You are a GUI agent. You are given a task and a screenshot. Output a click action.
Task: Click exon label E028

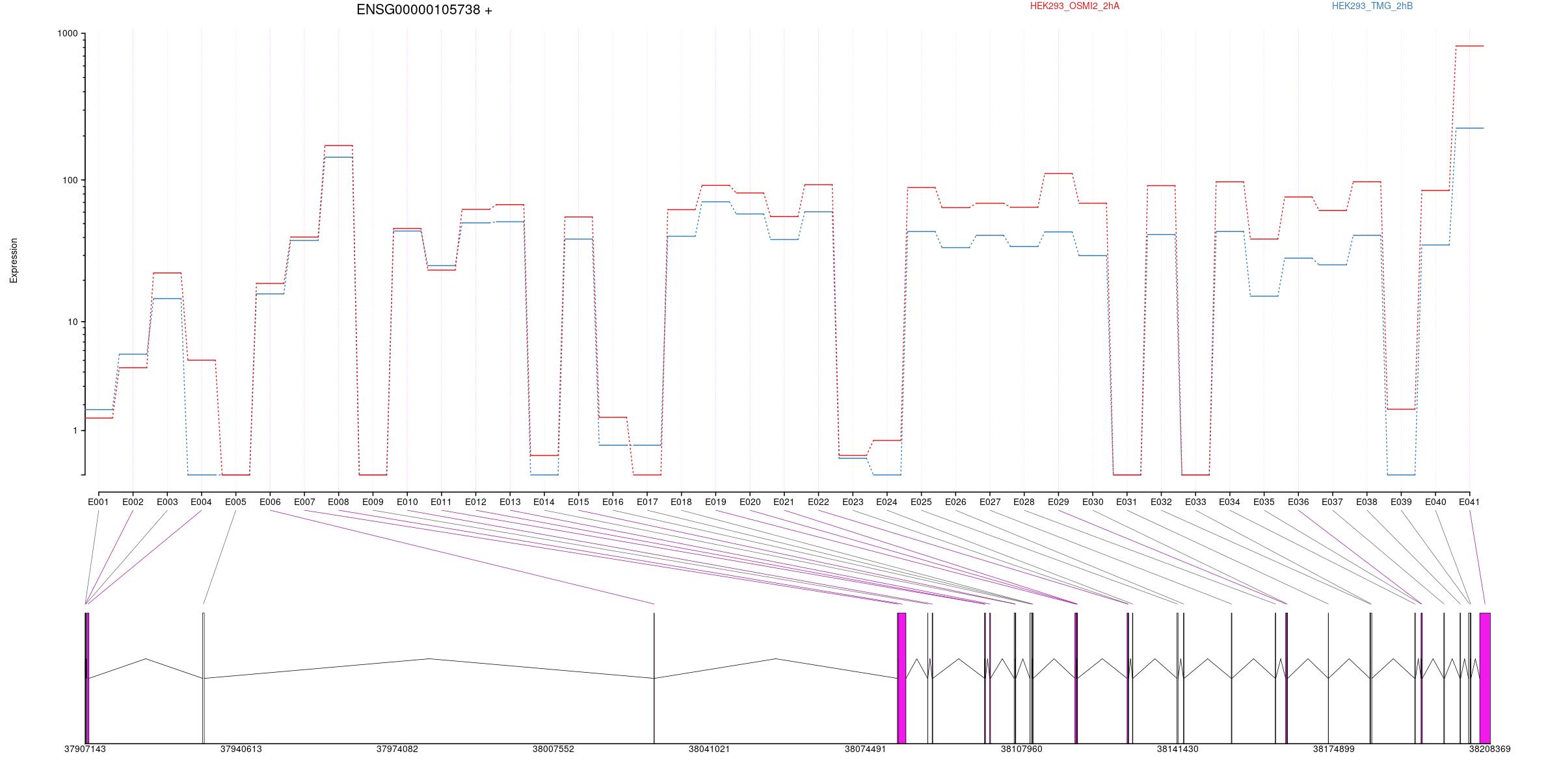1024,502
